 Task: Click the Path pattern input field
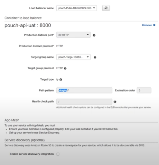tap(84, 91)
